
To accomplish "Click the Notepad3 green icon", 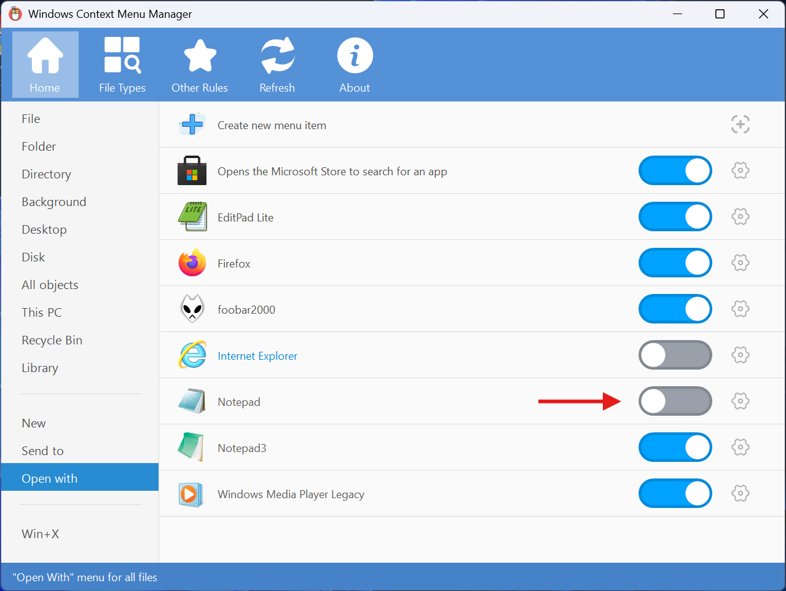I will pos(191,447).
